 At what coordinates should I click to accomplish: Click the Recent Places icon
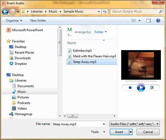pyautogui.click(x=11, y=52)
